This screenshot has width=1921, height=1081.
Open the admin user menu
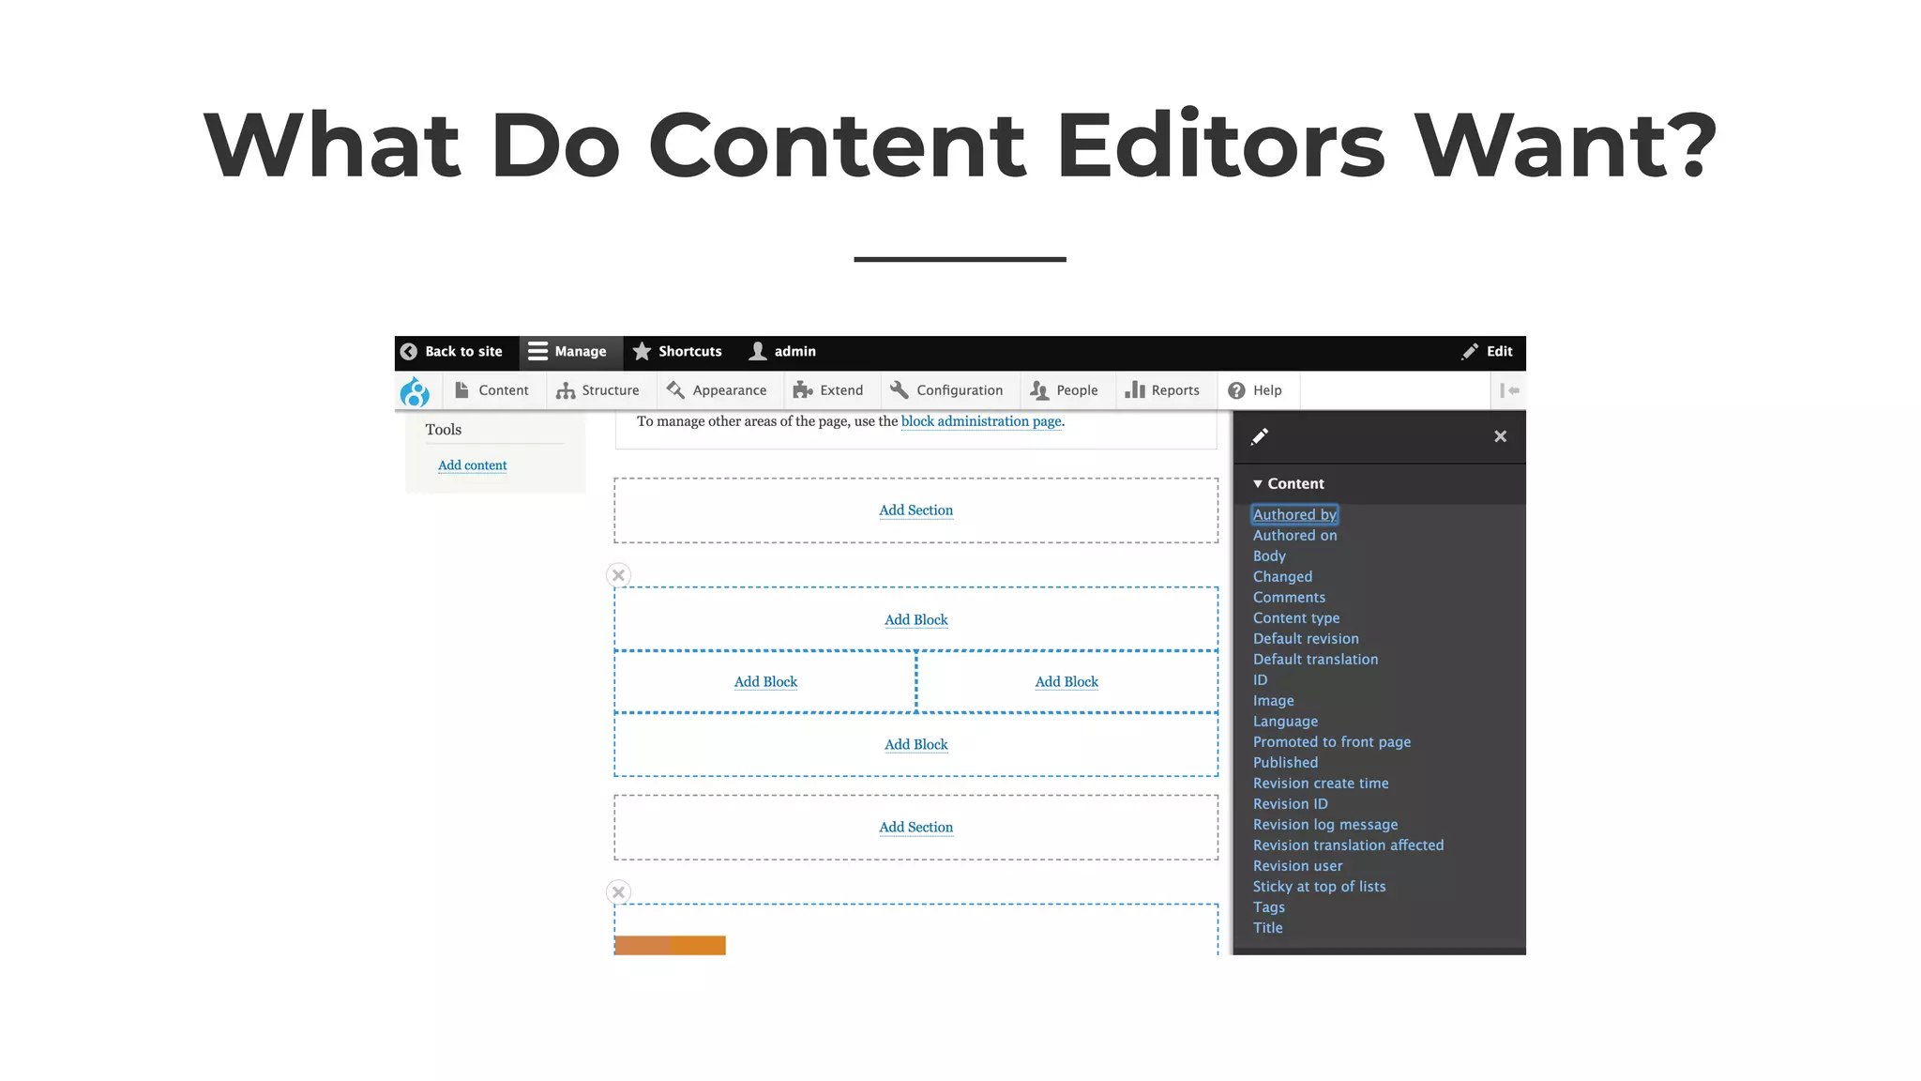pyautogui.click(x=782, y=351)
